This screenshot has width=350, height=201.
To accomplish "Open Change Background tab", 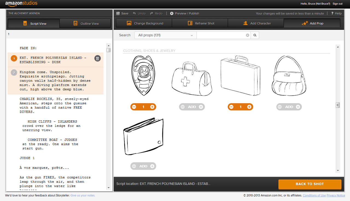I will click(x=144, y=23).
